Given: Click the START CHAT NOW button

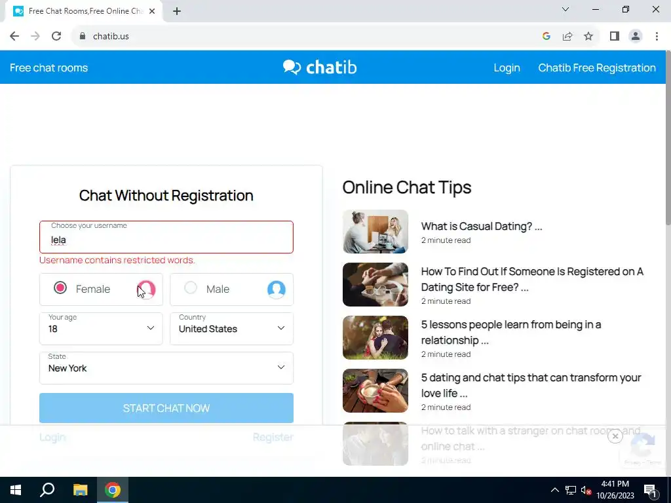Looking at the screenshot, I should 166,408.
